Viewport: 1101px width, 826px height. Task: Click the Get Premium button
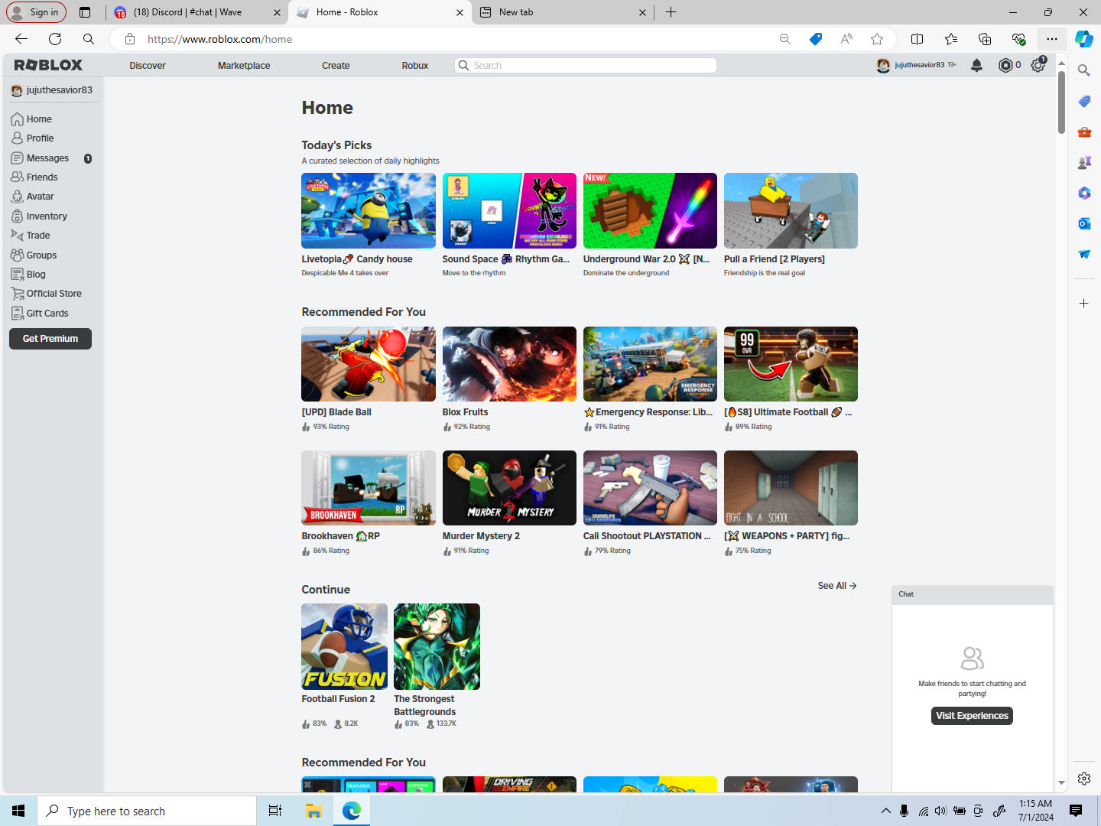[x=50, y=339]
